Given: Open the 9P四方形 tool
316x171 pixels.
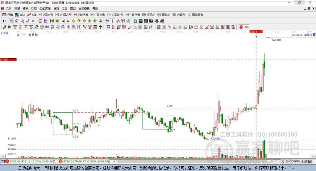Looking at the screenshot, I should coord(64,15).
